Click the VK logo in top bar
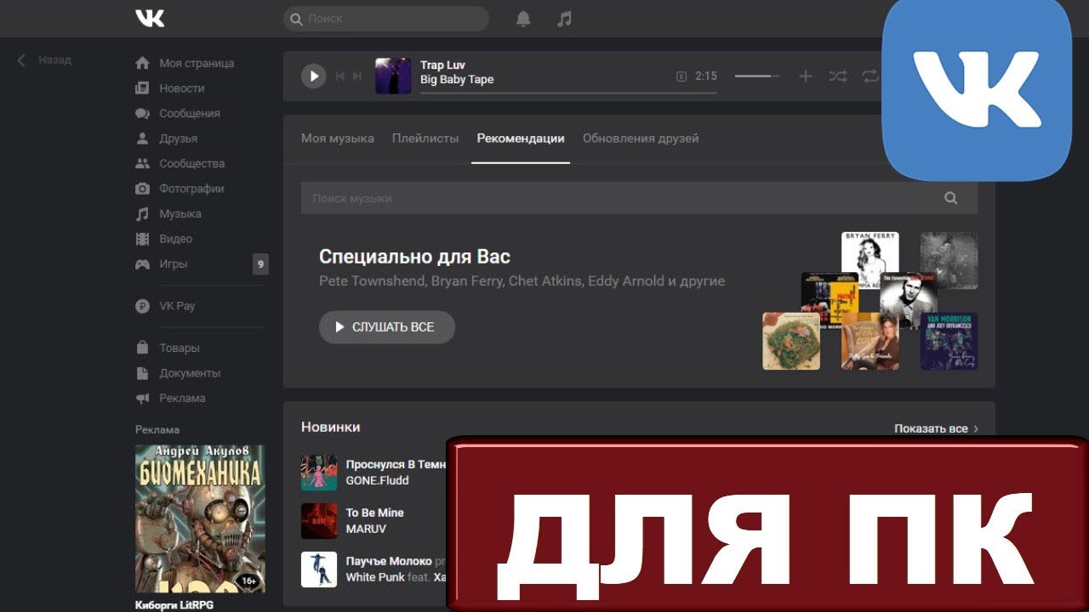Image resolution: width=1089 pixels, height=612 pixels. click(x=150, y=19)
